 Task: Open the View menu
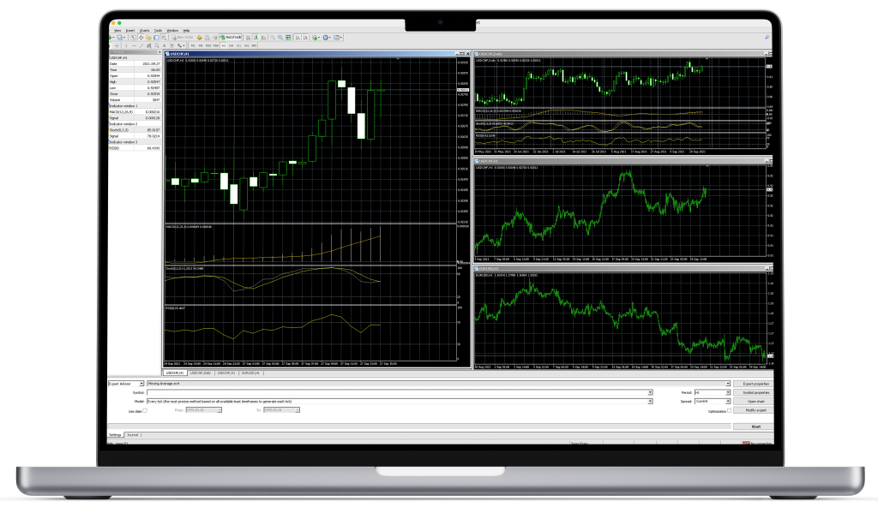point(117,30)
